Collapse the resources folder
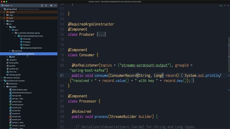Image resolution: width=230 pixels, height=129 pixels. click(10, 51)
